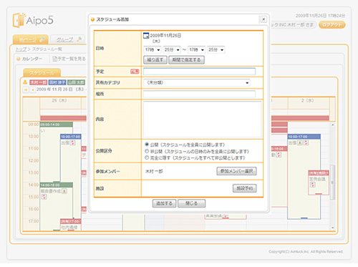This screenshot has height=267, width=358.
Task: Click the warning icon on right 出張 entry
Action: coord(300,142)
